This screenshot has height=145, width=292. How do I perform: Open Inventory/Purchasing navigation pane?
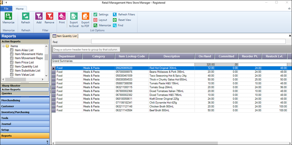coord(25,112)
